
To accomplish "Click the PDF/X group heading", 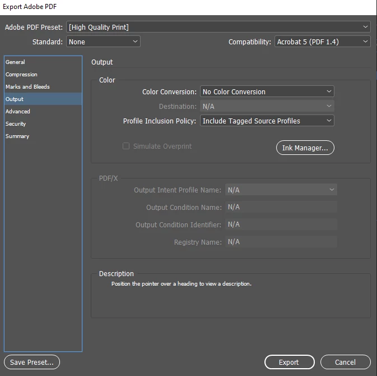I will pos(109,178).
